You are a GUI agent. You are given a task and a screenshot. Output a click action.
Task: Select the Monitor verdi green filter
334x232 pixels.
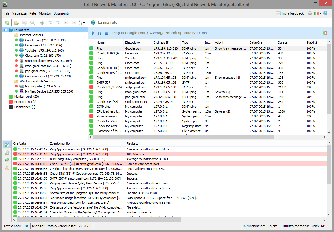tap(26, 97)
